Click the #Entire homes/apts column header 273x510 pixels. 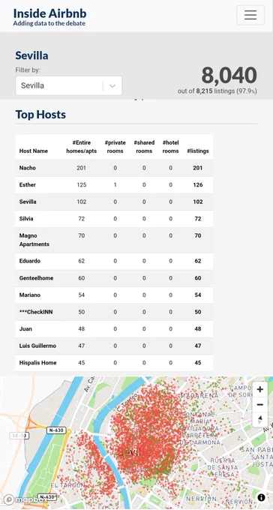[81, 147]
